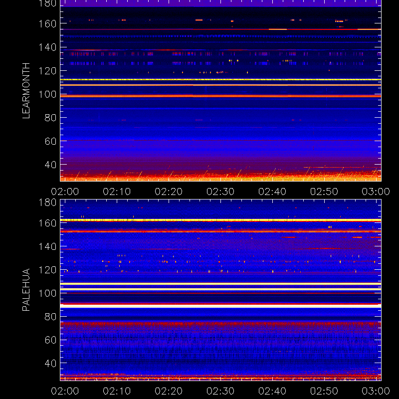Choose the 80 frequency label on the Palehua axis
The image size is (399, 399).
50,317
